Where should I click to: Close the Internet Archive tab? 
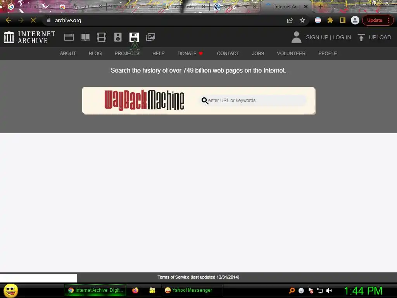click(306, 7)
